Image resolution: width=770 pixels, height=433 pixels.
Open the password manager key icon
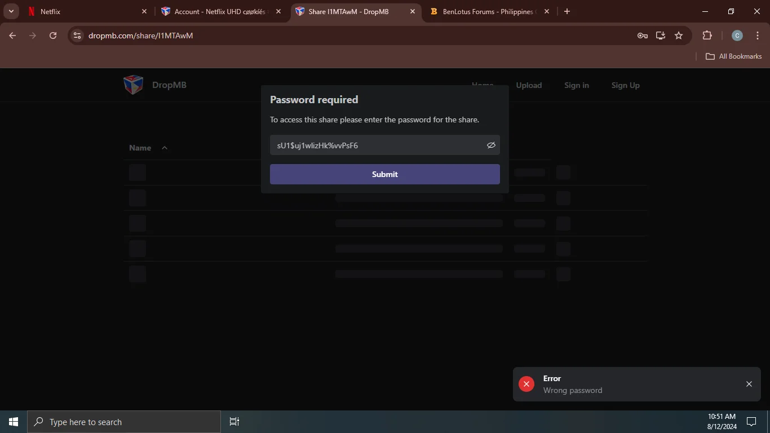point(643,36)
